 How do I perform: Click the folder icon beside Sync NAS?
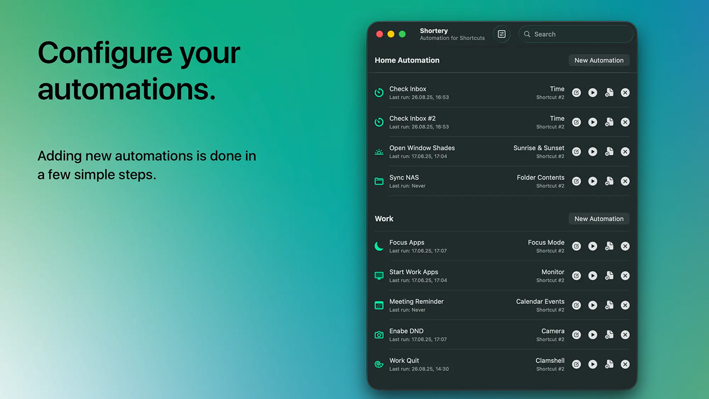[x=379, y=181]
